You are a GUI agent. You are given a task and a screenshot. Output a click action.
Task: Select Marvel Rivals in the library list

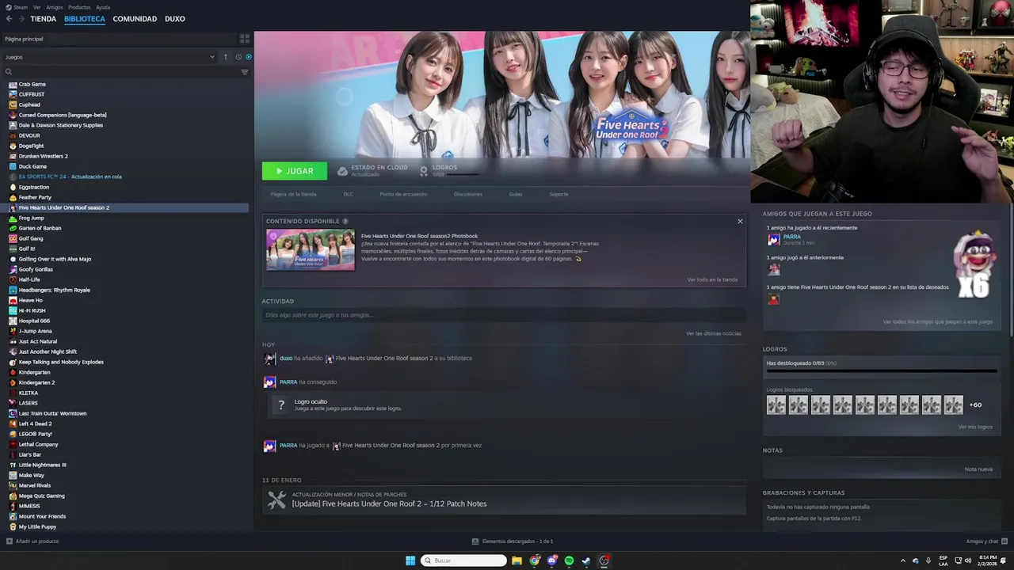[x=35, y=485]
